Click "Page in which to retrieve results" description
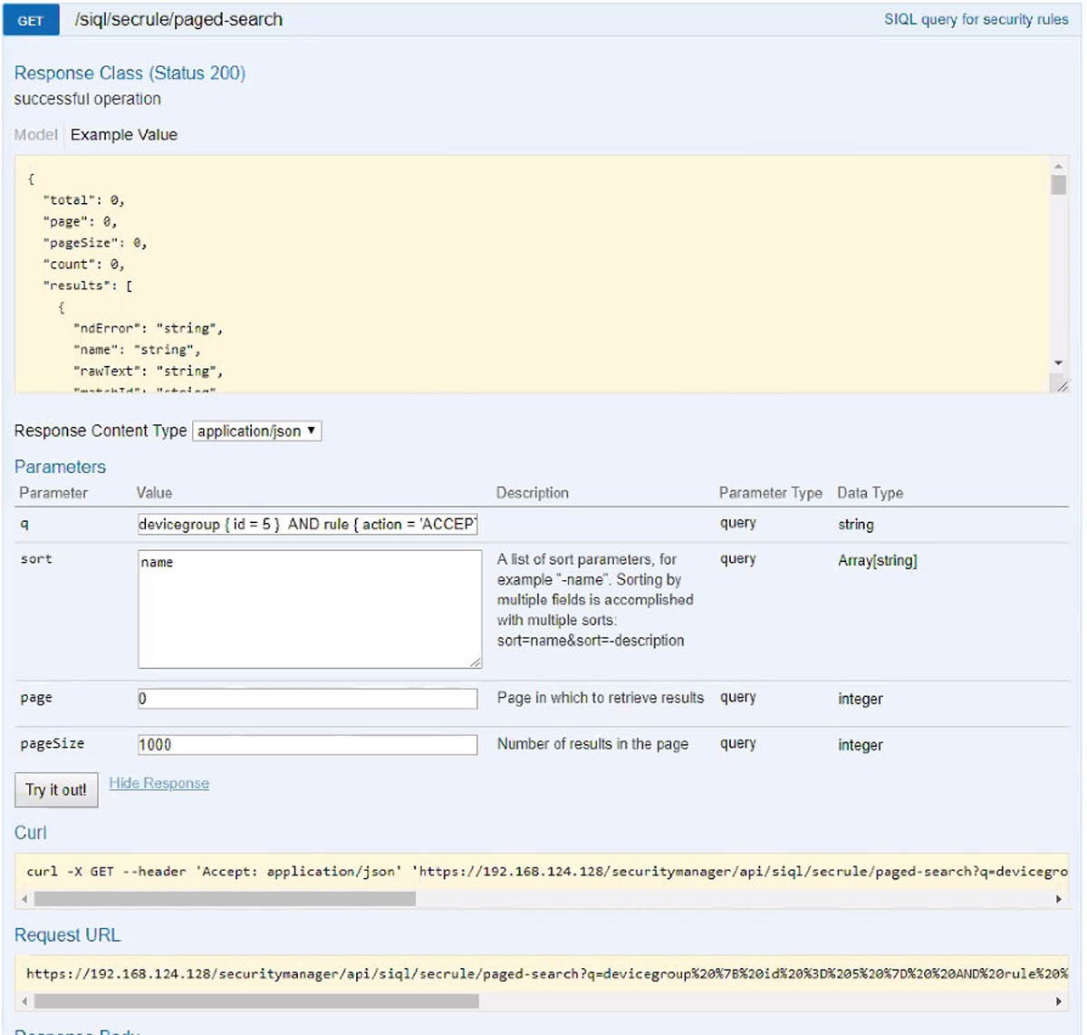The width and height of the screenshot is (1087, 1035). [600, 698]
